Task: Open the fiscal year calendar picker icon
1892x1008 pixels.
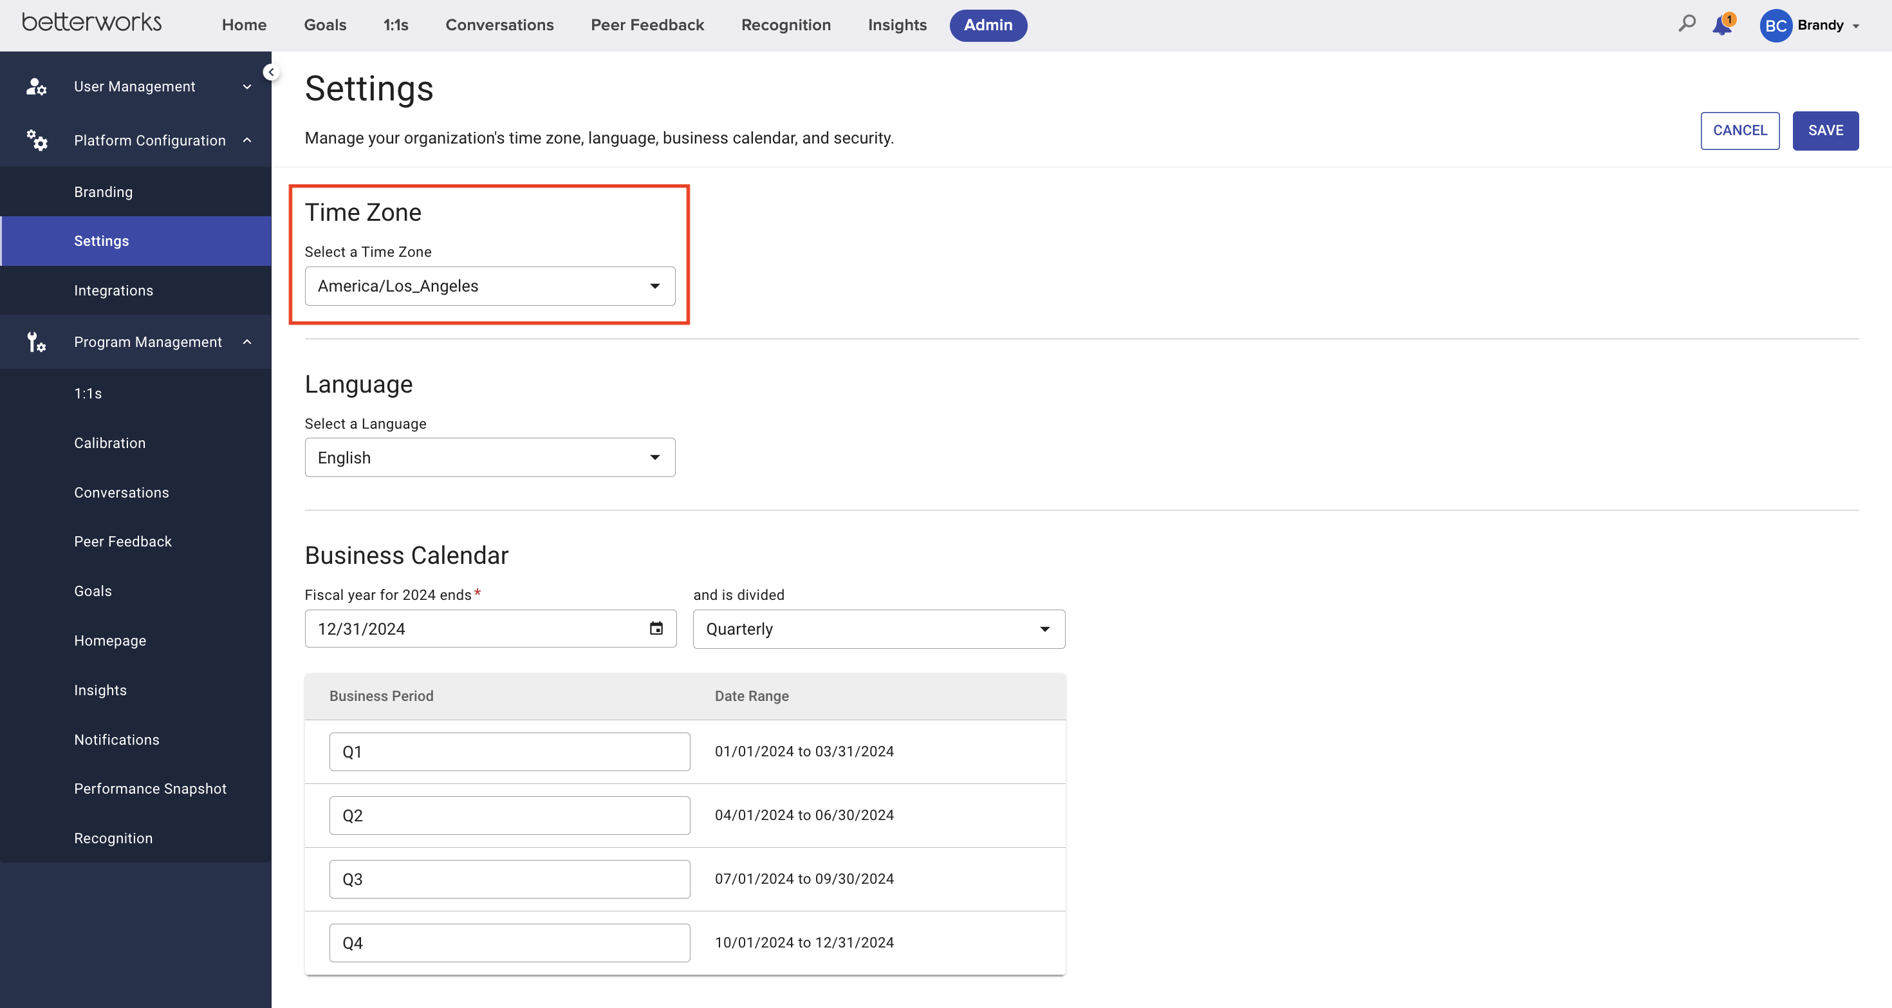Action: click(x=656, y=628)
